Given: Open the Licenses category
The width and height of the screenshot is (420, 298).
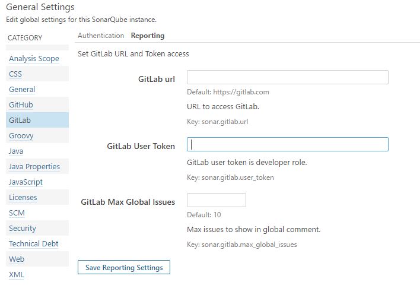Looking at the screenshot, I should pos(23,197).
